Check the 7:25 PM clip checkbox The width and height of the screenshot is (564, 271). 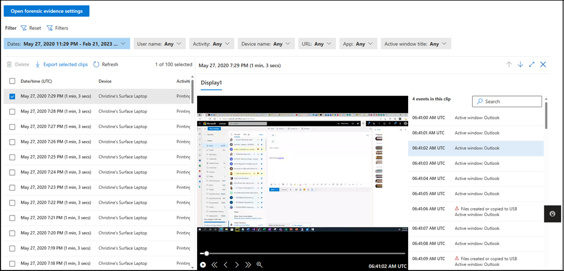tap(12, 157)
